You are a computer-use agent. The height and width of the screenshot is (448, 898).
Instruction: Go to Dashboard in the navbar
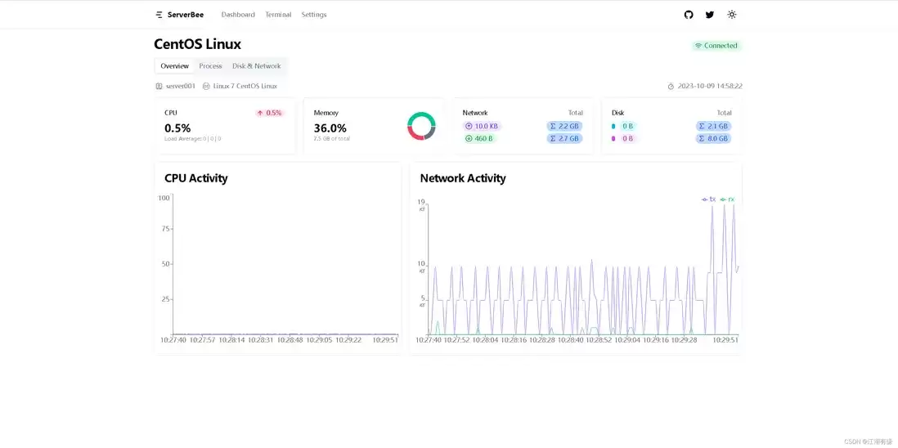(x=238, y=15)
